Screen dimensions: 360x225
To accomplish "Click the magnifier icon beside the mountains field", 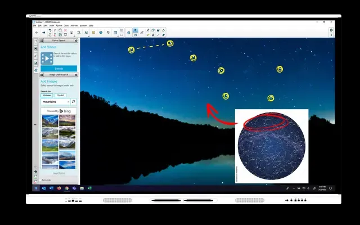I will (74, 102).
